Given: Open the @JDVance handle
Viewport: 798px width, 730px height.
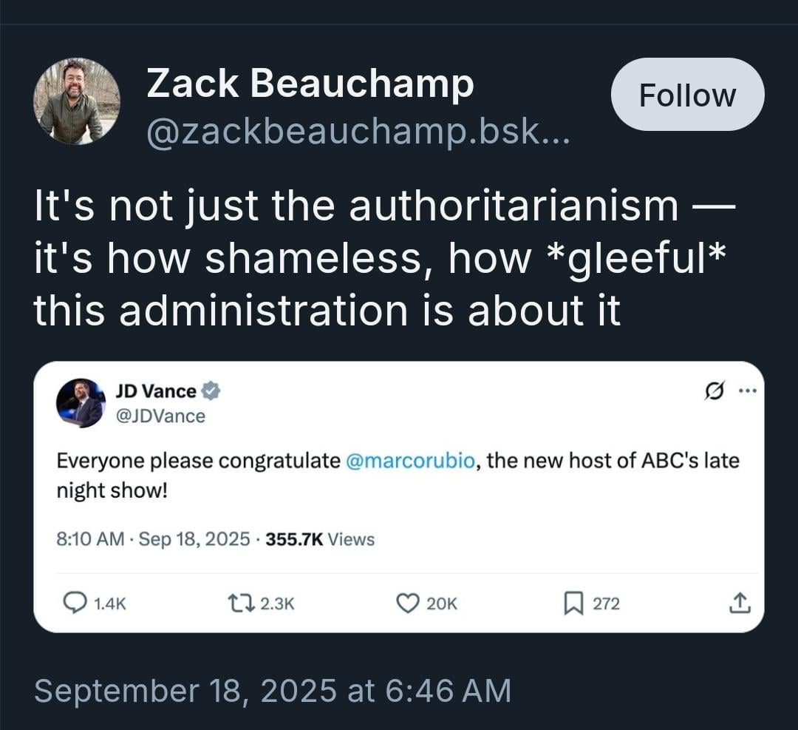Looking at the screenshot, I should [161, 416].
